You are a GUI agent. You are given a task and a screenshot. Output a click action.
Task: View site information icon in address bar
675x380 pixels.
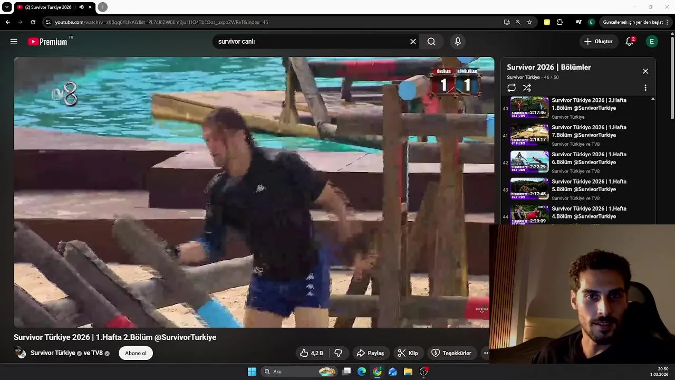[x=48, y=22]
